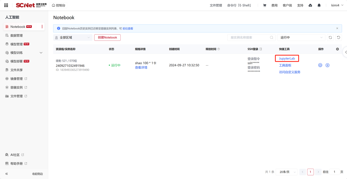Open 文件管理 in the top navigation

click(x=216, y=5)
